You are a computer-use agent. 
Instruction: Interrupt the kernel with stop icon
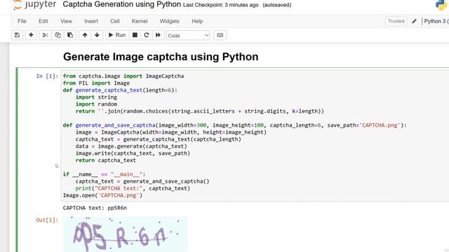pyautogui.click(x=135, y=35)
